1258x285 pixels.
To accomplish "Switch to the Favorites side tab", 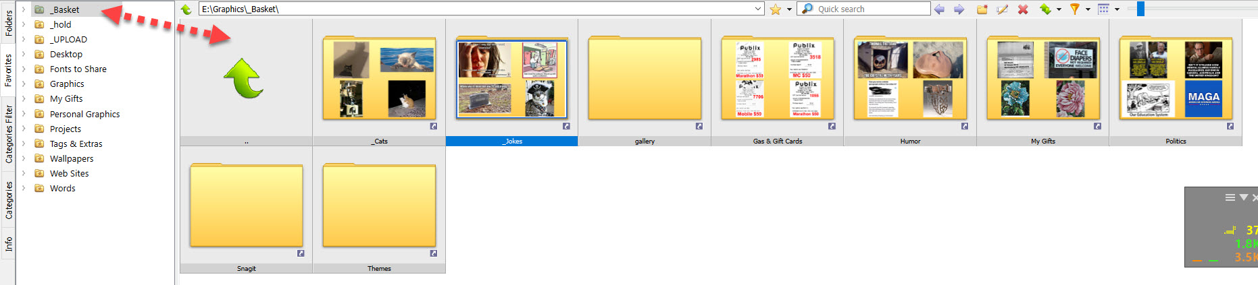I will tap(8, 70).
